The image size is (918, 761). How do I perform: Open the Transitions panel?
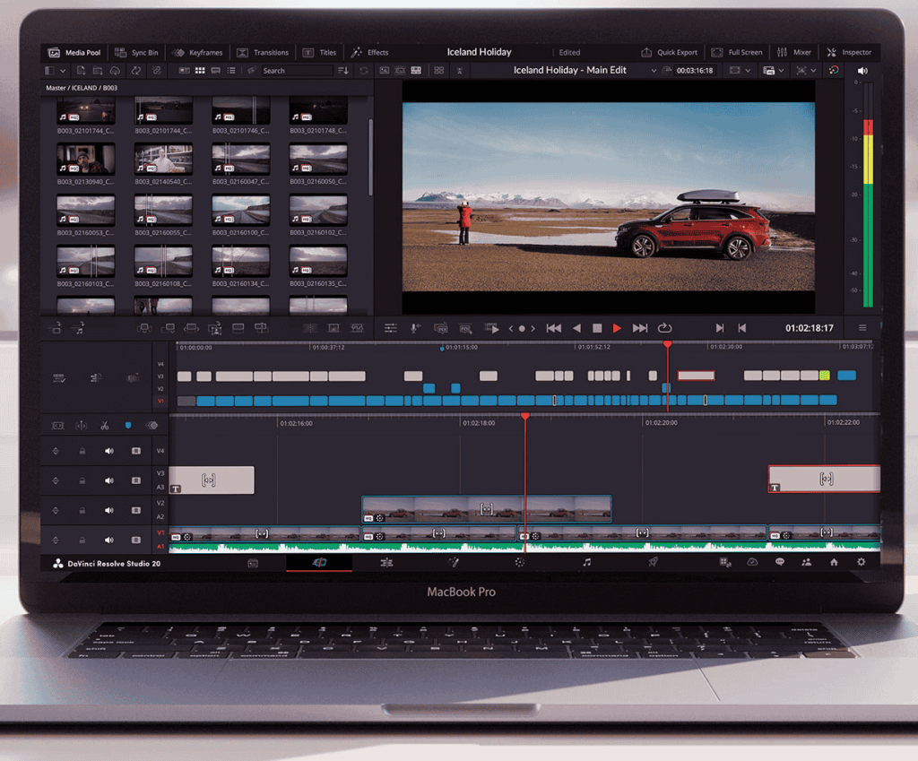tap(264, 53)
